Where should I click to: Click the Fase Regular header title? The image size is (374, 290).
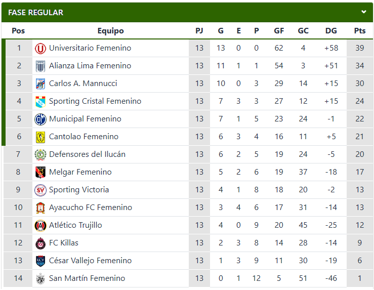point(35,13)
